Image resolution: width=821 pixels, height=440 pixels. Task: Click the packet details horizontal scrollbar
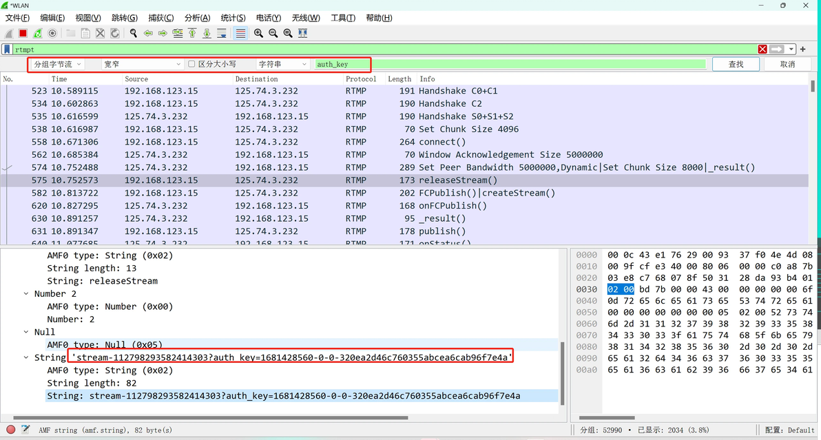click(x=211, y=417)
